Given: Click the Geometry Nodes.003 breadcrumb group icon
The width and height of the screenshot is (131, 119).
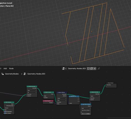Looking at the screenshot, I should coord(25,74).
